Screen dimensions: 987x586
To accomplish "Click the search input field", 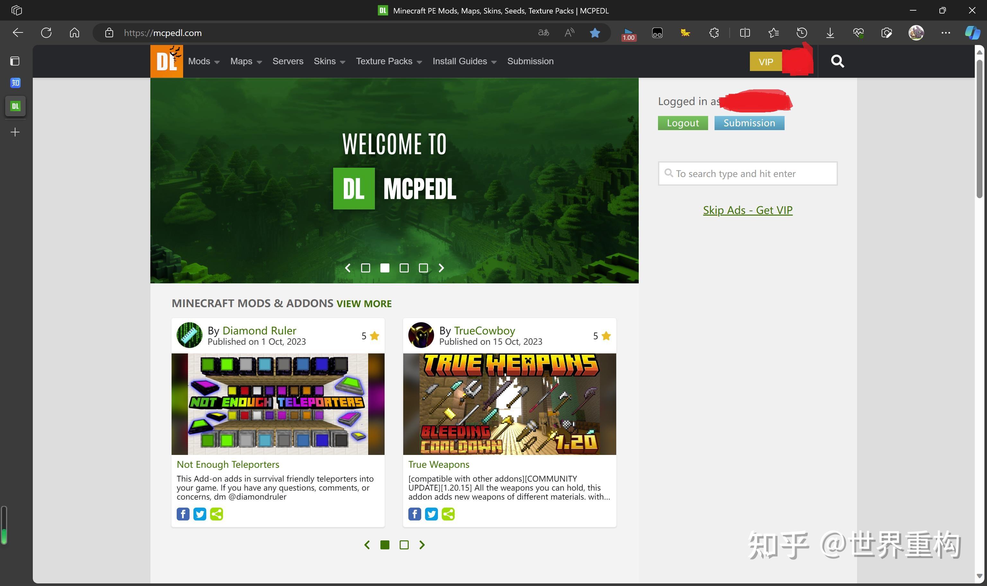I will pyautogui.click(x=747, y=174).
